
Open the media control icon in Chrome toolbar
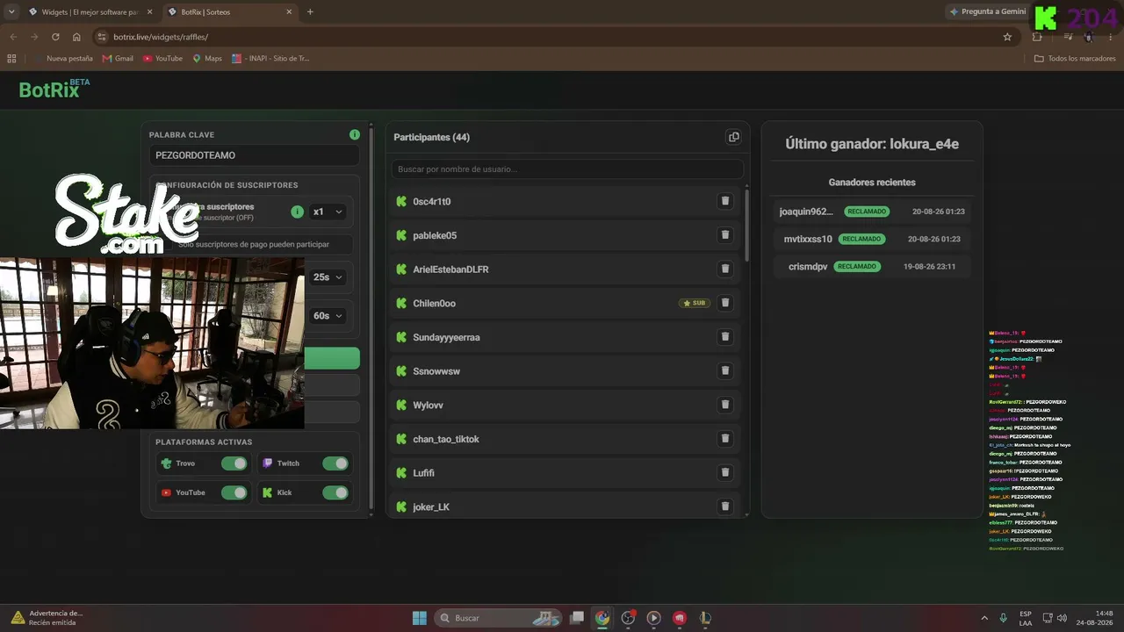[x=1068, y=37]
